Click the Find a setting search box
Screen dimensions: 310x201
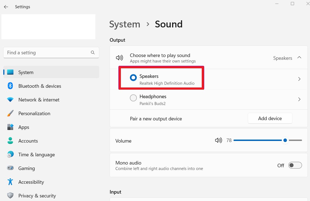point(51,52)
